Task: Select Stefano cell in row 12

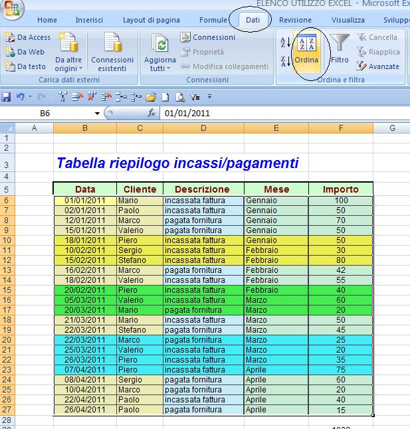Action: pyautogui.click(x=140, y=260)
